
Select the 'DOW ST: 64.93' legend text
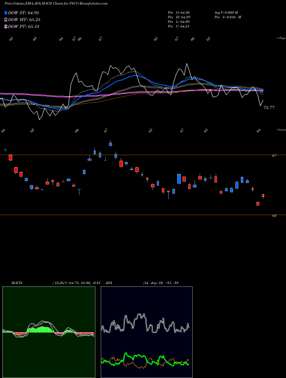[x=23, y=13]
